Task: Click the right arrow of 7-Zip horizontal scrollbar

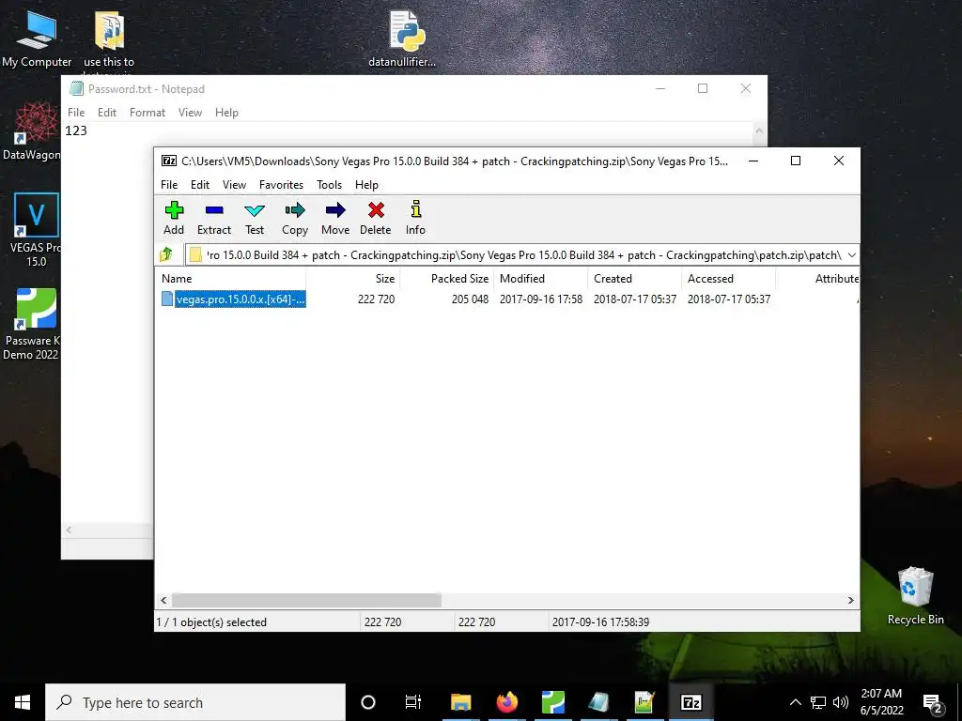Action: tap(851, 600)
